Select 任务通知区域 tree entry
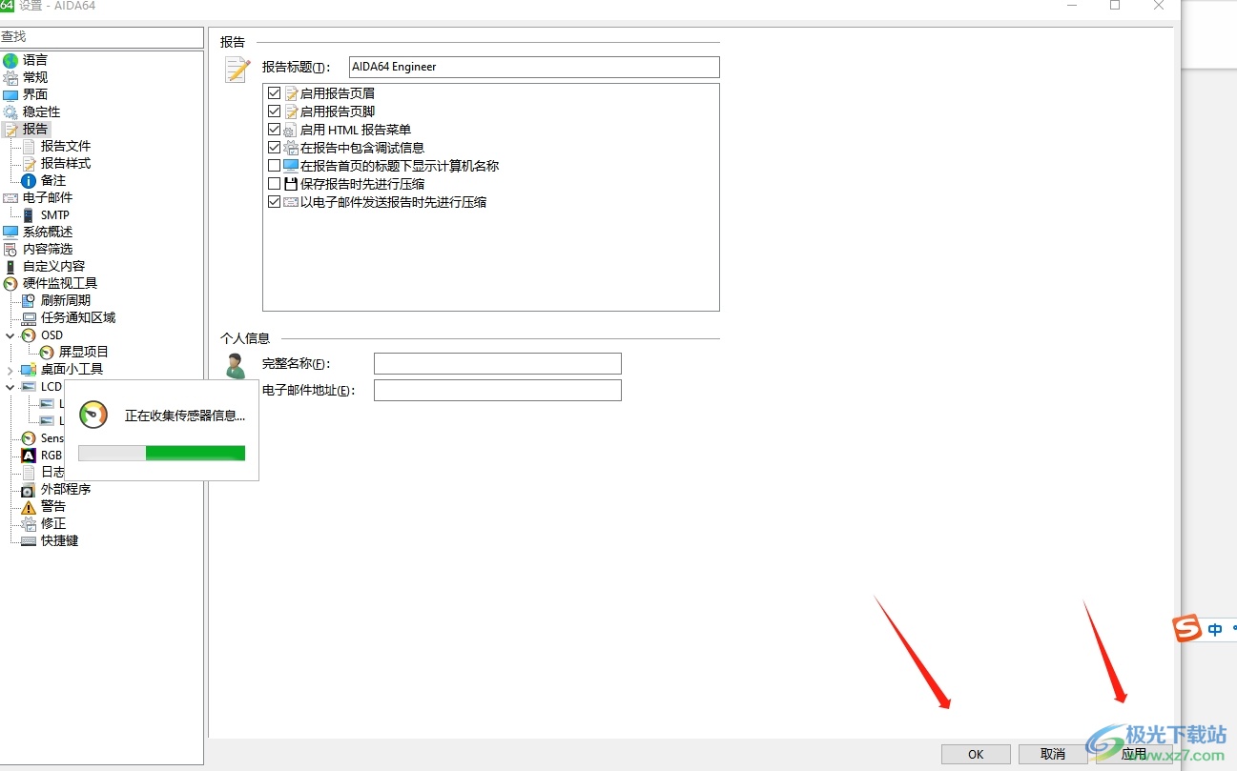Image resolution: width=1237 pixels, height=771 pixels. [78, 317]
